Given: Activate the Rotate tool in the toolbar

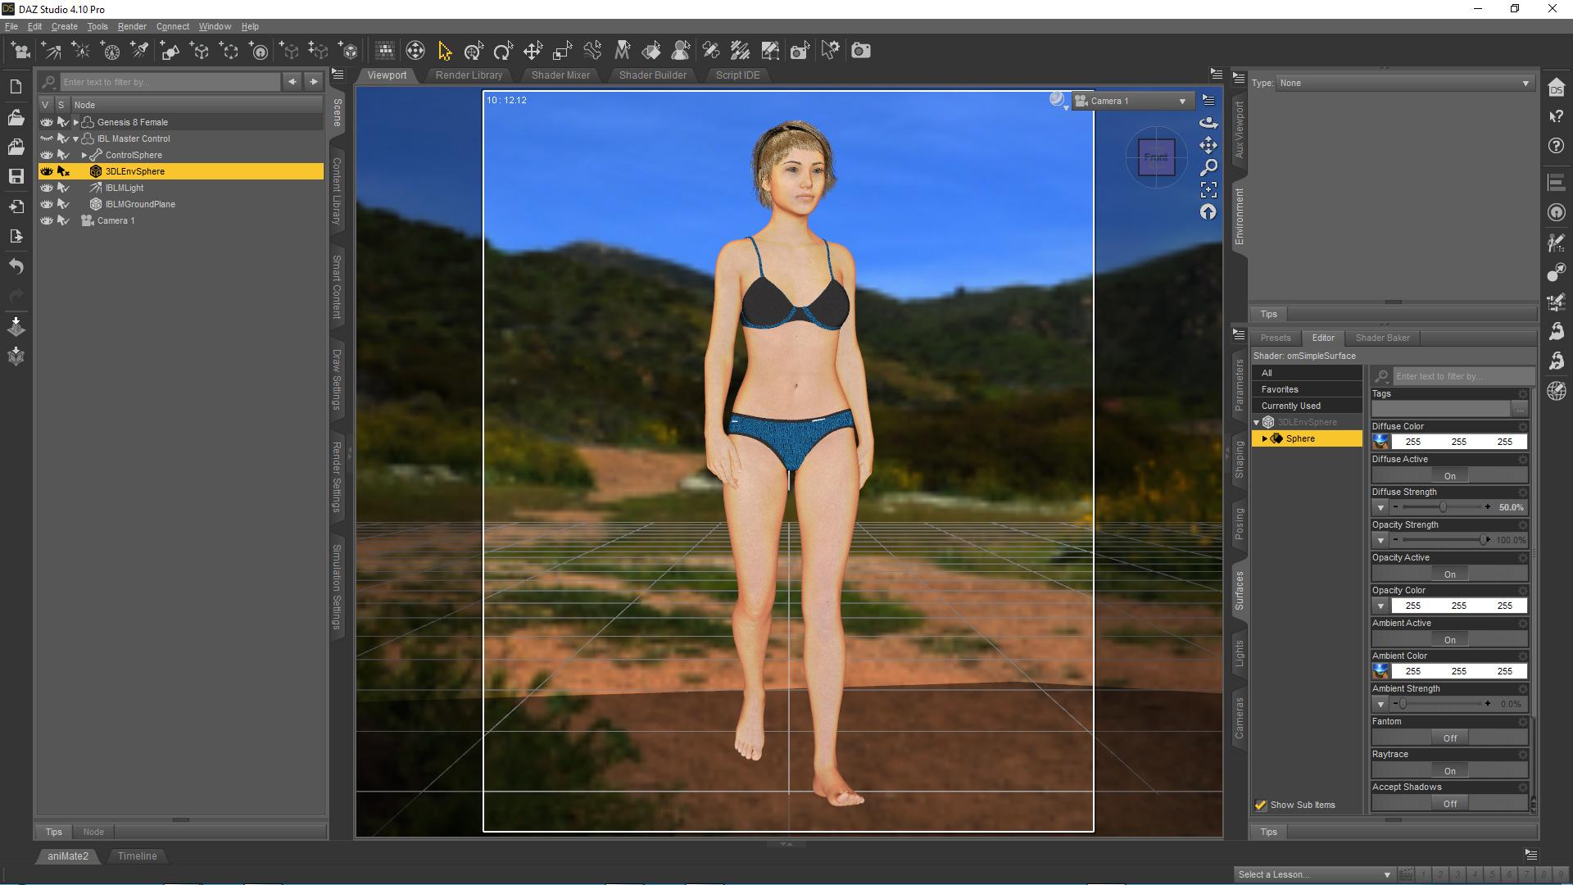Looking at the screenshot, I should 502,50.
